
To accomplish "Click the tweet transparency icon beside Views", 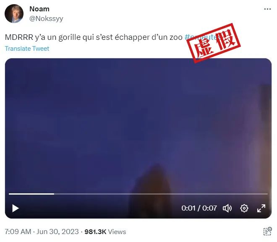I will (x=267, y=232).
